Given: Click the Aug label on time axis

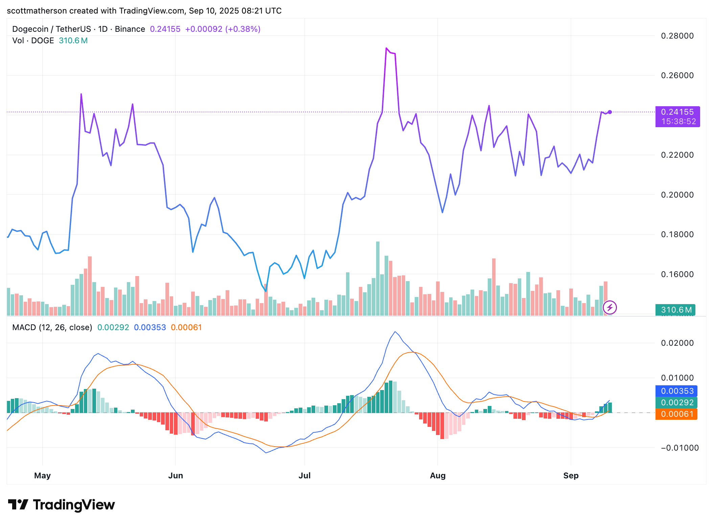Looking at the screenshot, I should [437, 476].
